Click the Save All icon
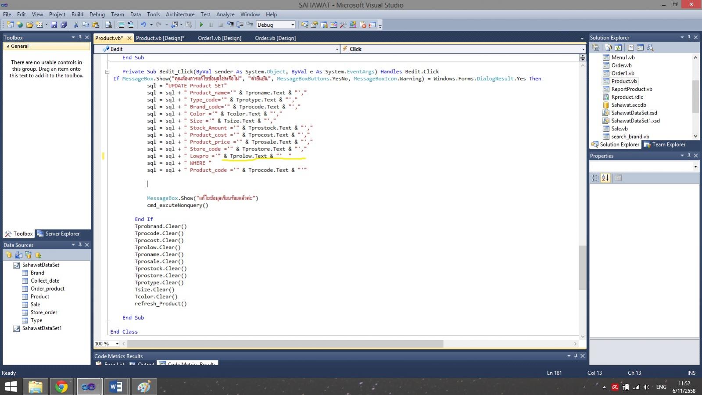The width and height of the screenshot is (702, 395). (64, 25)
